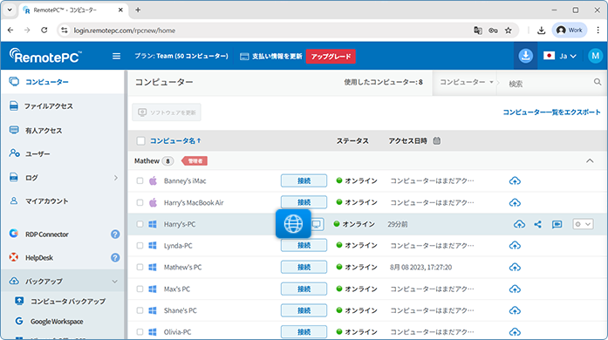Click the HelpDesk help question icon

115,257
